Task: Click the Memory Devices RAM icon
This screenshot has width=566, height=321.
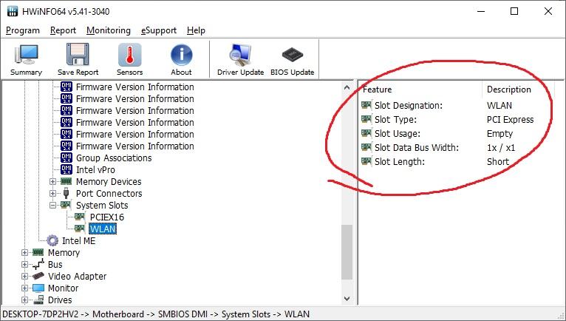Action: [66, 181]
